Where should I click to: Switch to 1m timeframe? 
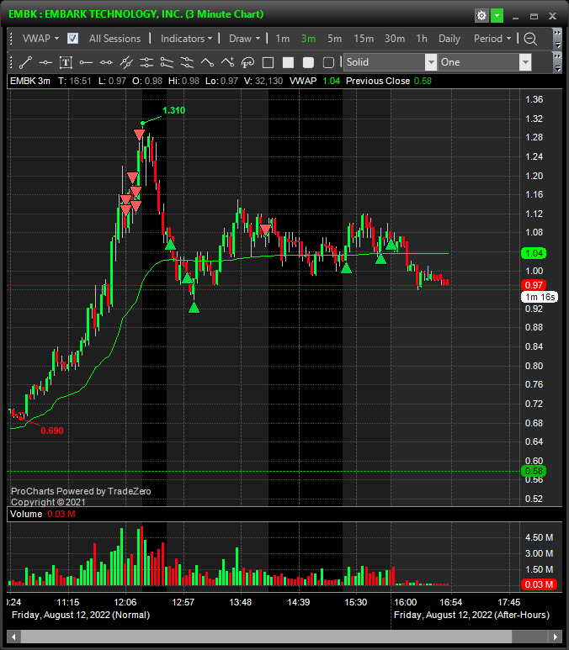(x=282, y=39)
